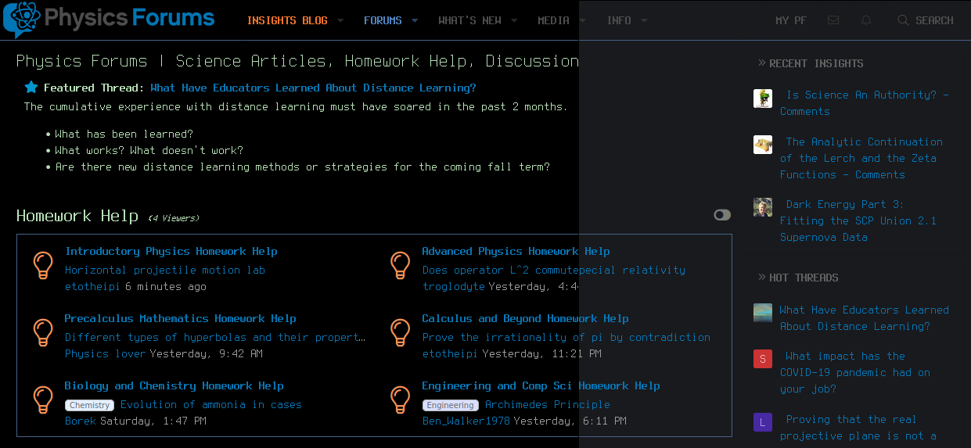
Task: Open Prove the irrationality of pi thread
Action: pos(566,337)
